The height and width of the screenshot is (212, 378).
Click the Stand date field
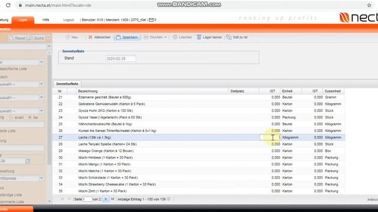coord(120,59)
